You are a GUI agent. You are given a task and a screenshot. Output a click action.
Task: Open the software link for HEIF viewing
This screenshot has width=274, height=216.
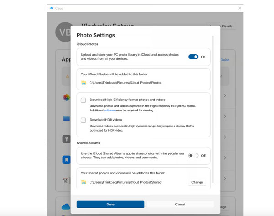110,110
